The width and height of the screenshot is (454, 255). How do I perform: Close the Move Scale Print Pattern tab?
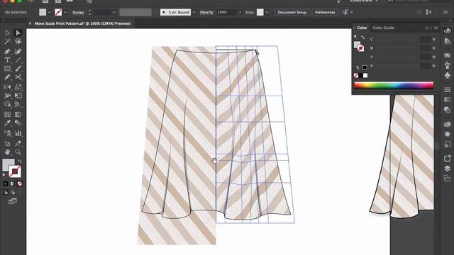[30, 23]
